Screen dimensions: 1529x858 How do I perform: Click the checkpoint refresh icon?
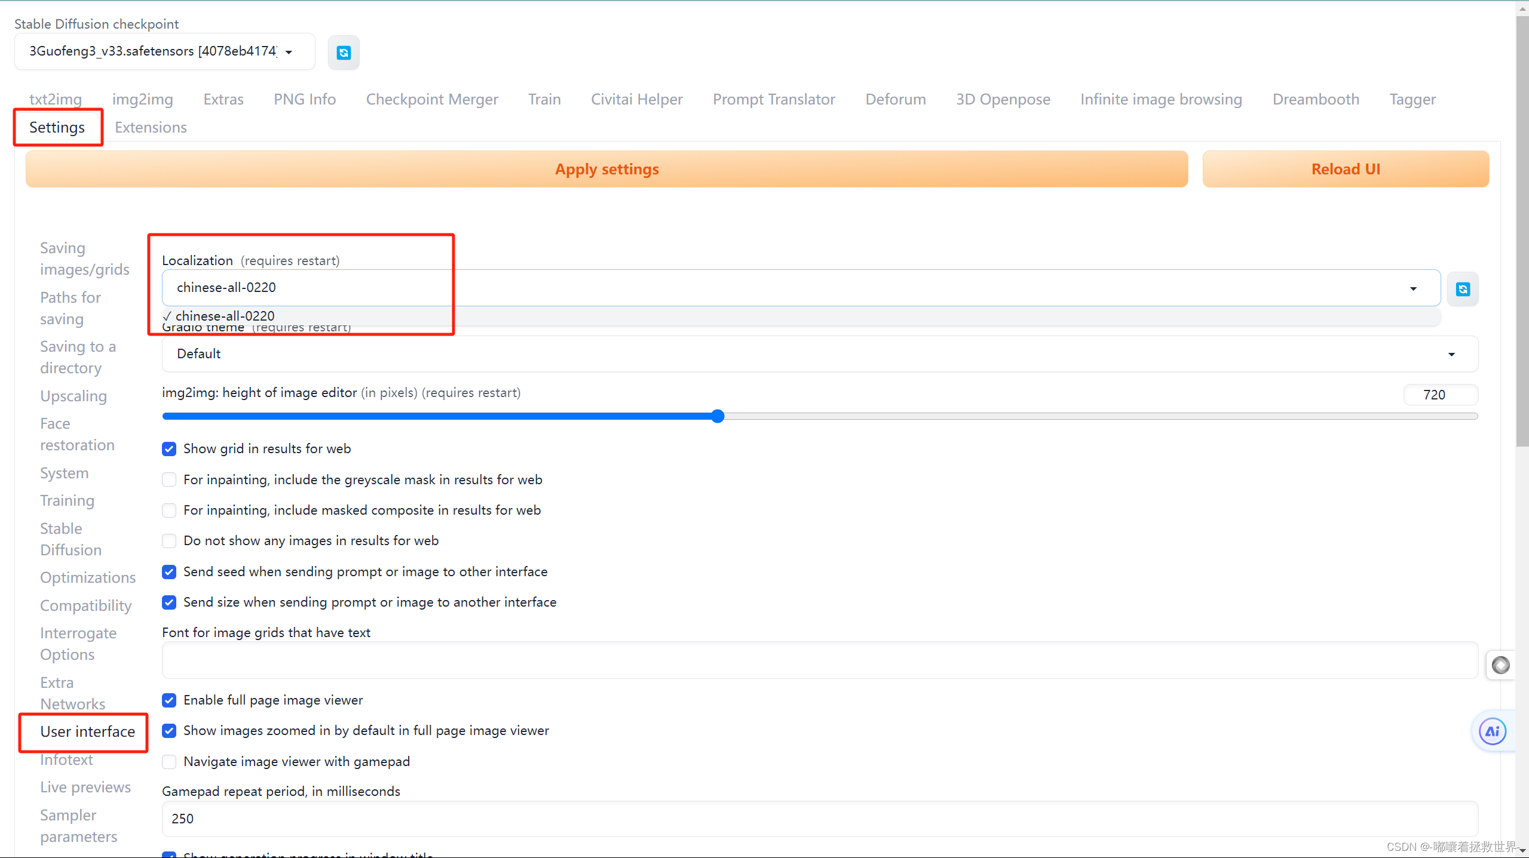click(x=344, y=53)
